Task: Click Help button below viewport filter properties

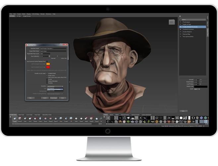Action: 184,111
